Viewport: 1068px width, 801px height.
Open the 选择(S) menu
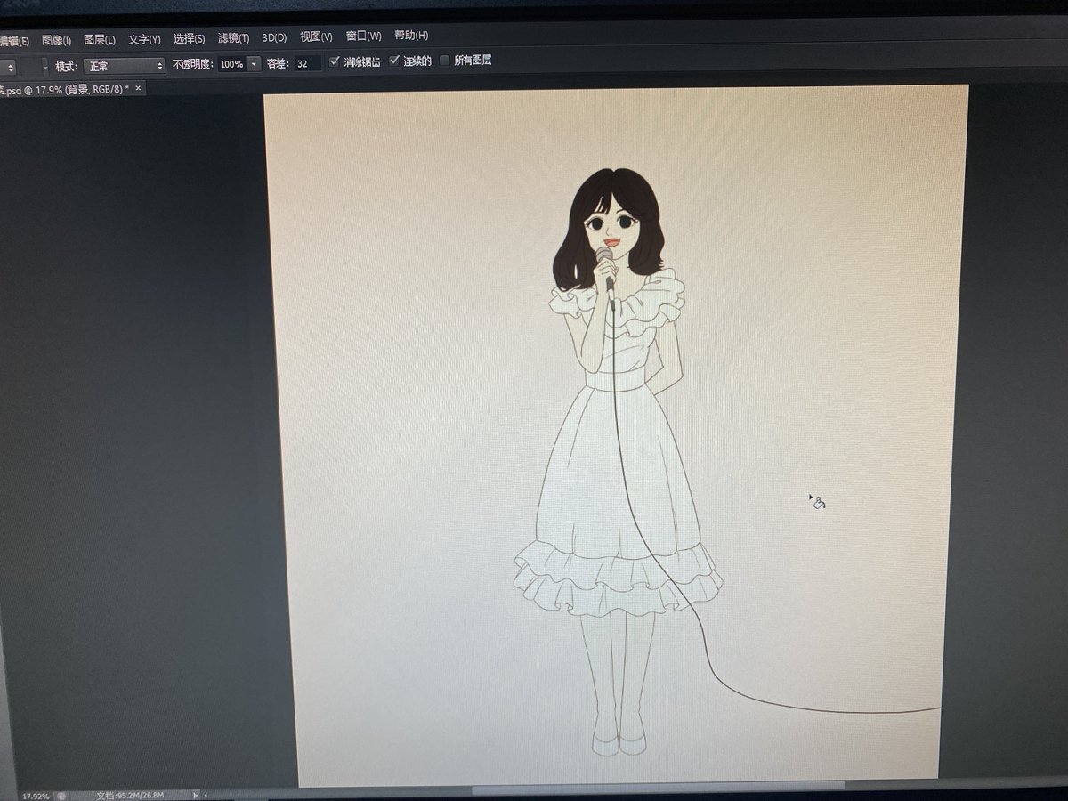click(x=189, y=38)
